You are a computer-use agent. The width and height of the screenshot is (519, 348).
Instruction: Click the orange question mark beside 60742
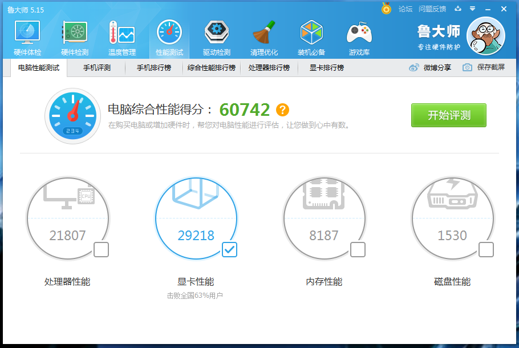(282, 110)
